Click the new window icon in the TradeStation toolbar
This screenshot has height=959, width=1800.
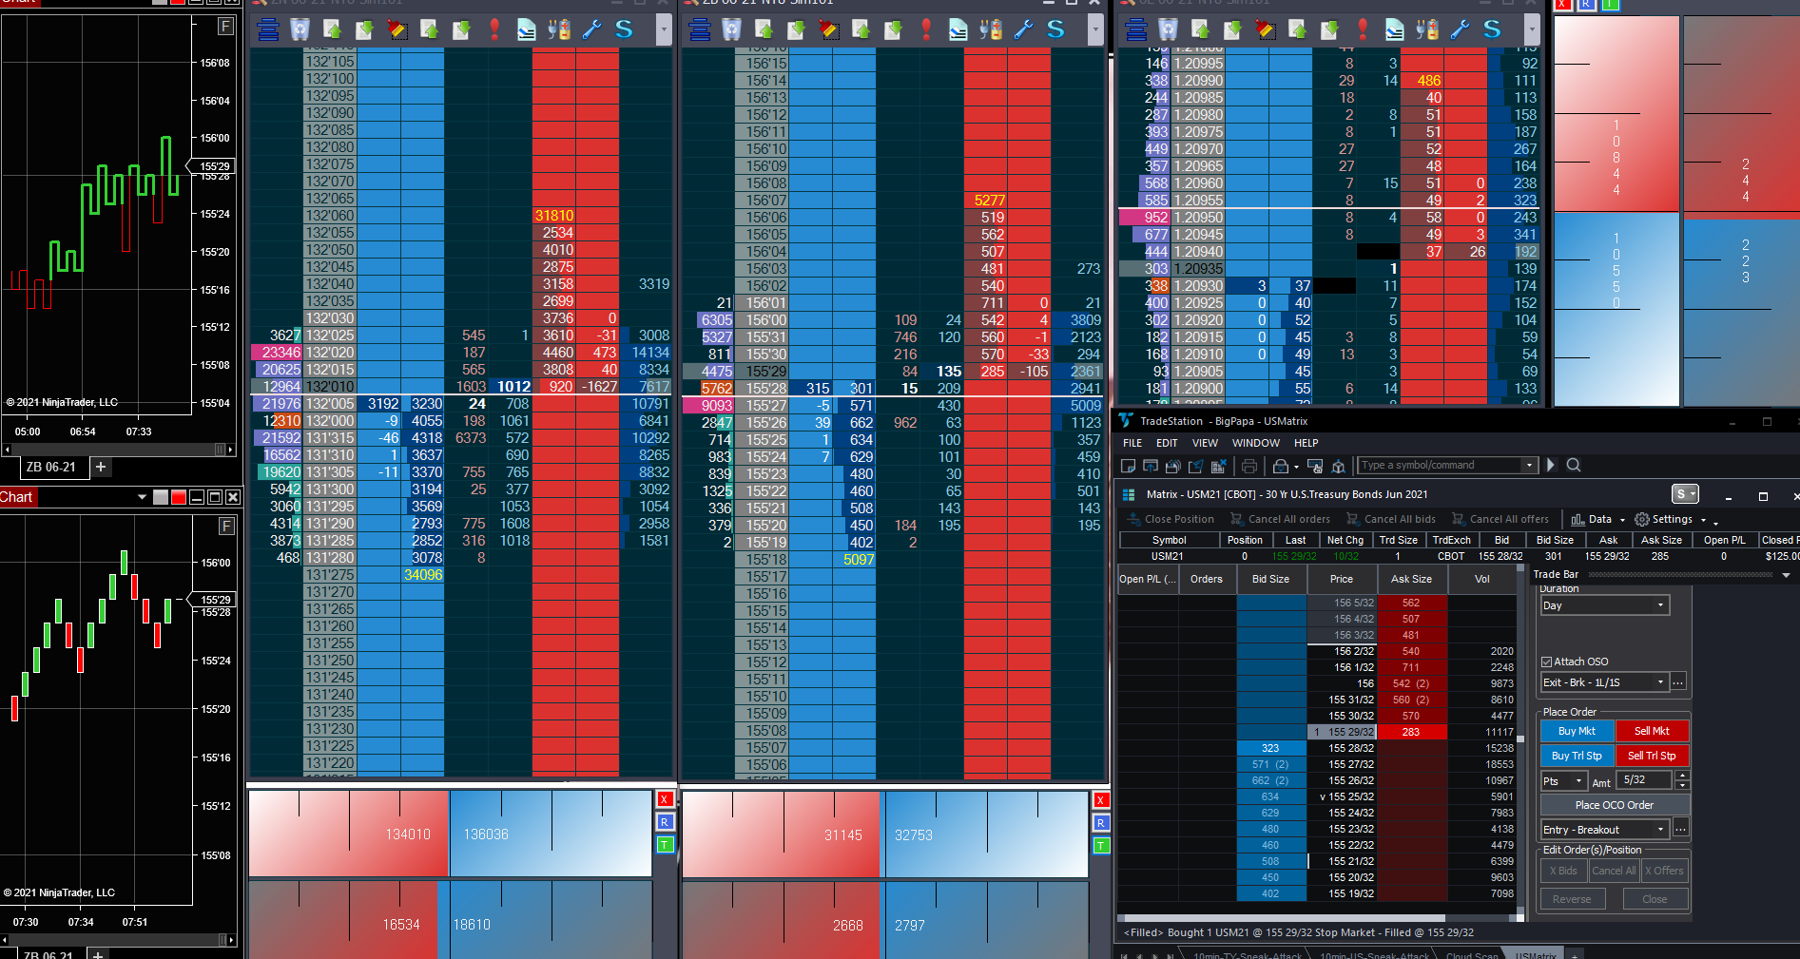coord(1129,466)
